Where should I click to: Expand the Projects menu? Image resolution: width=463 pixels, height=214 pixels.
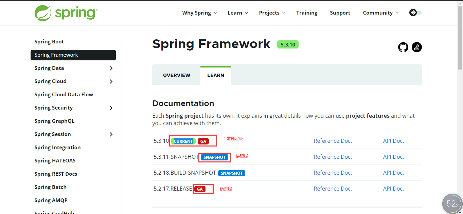tap(272, 13)
